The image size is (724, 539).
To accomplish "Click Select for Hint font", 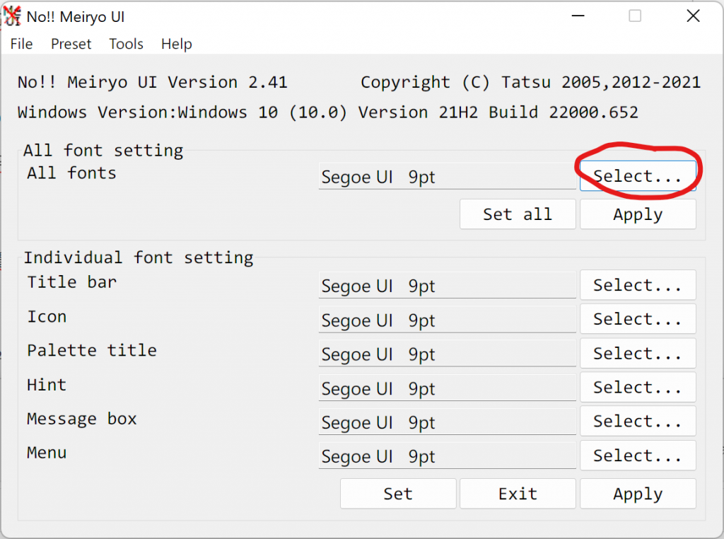I will pos(638,387).
